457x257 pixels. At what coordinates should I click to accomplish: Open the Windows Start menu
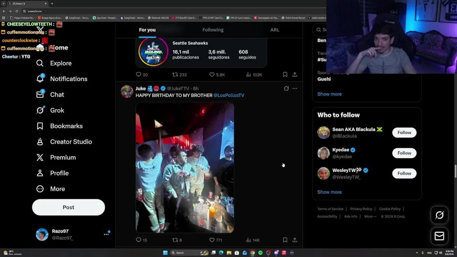point(165,253)
